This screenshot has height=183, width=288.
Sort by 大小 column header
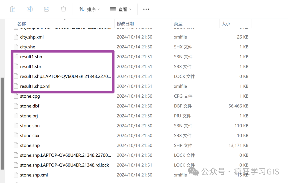point(226,24)
